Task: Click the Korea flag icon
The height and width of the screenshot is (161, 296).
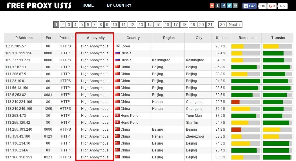Action: [x=117, y=46]
